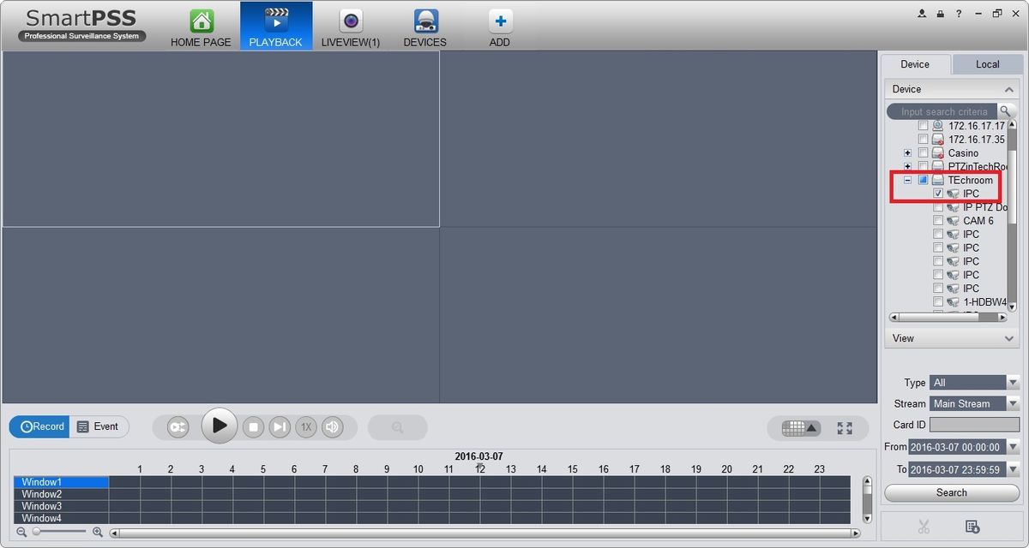Check the PTZinTechRoom checkbox
The image size is (1029, 548).
(x=924, y=166)
